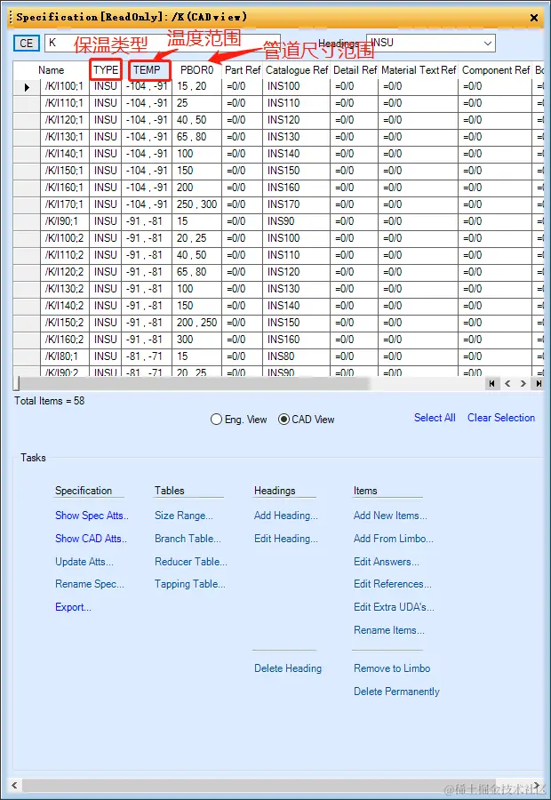The height and width of the screenshot is (800, 551).
Task: Click Rename Items... link
Action: tap(388, 630)
